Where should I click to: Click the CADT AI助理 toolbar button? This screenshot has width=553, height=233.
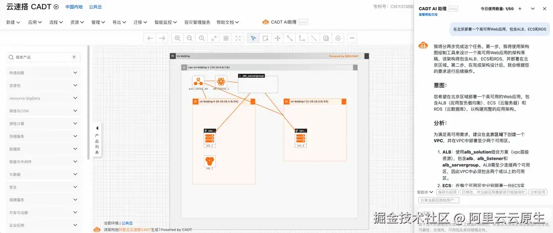tap(285, 22)
